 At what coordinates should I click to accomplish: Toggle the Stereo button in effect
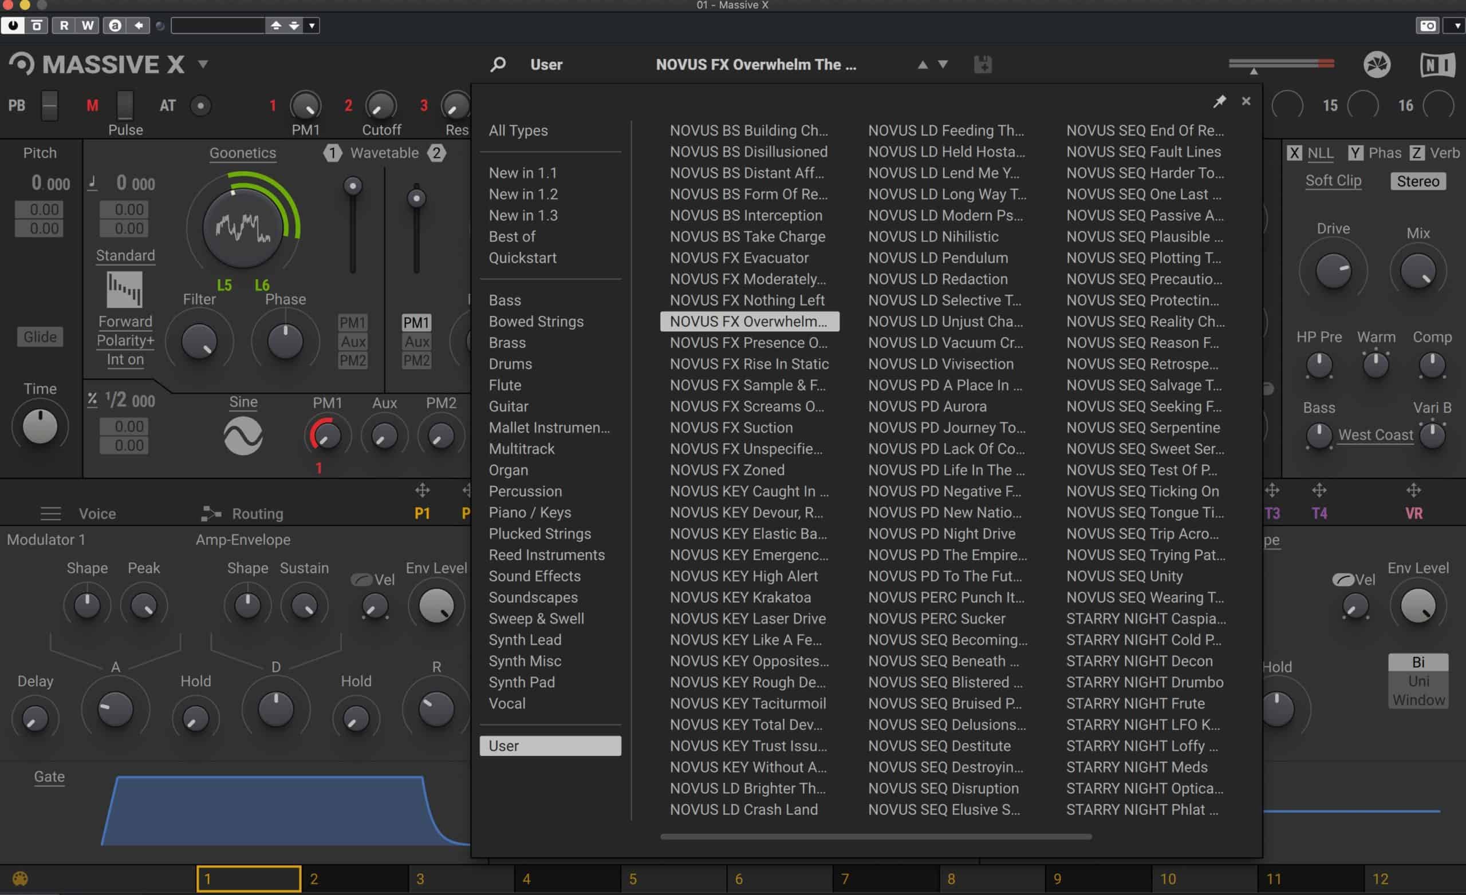point(1418,181)
